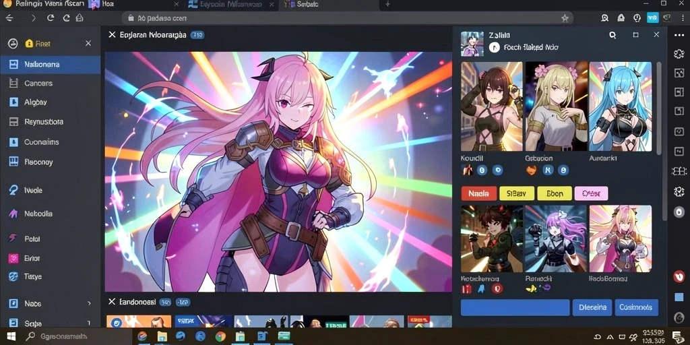Click the search icon in Zalalo panel
The height and width of the screenshot is (345, 690).
click(612, 35)
